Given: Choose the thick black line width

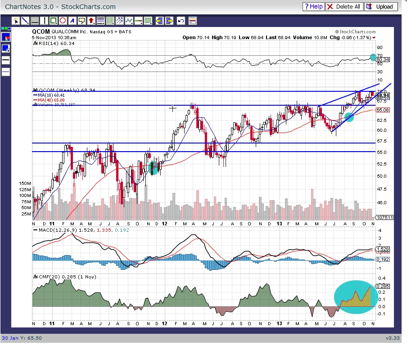Looking at the screenshot, I should pos(6,60).
